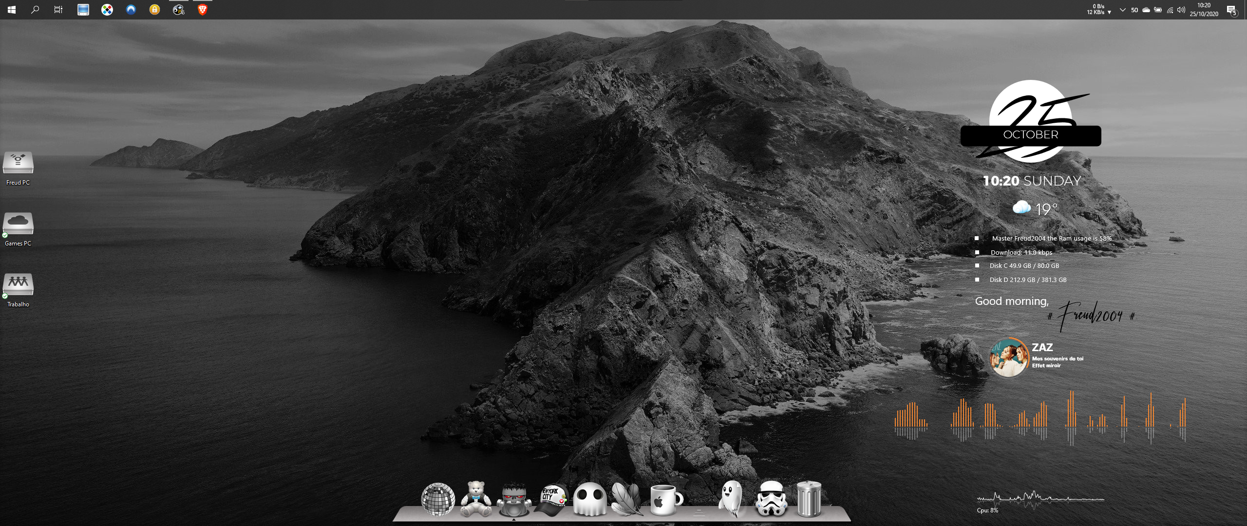Image resolution: width=1247 pixels, height=526 pixels.
Task: Open the disco ball dock icon
Action: coord(437,499)
